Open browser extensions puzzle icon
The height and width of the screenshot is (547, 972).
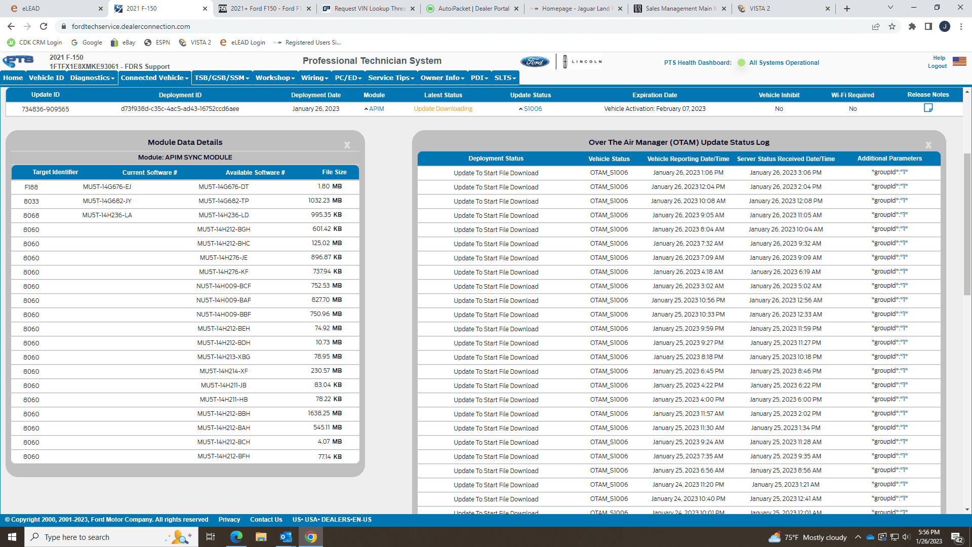tap(912, 26)
